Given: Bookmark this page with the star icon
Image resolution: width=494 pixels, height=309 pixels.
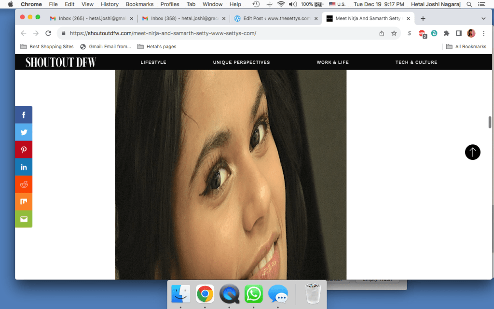Looking at the screenshot, I should (x=394, y=33).
